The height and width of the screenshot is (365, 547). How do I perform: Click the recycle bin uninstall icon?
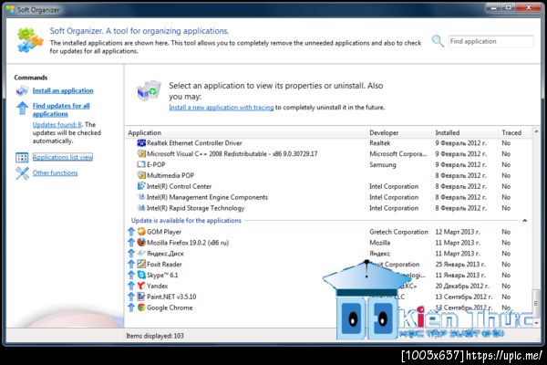(149, 90)
